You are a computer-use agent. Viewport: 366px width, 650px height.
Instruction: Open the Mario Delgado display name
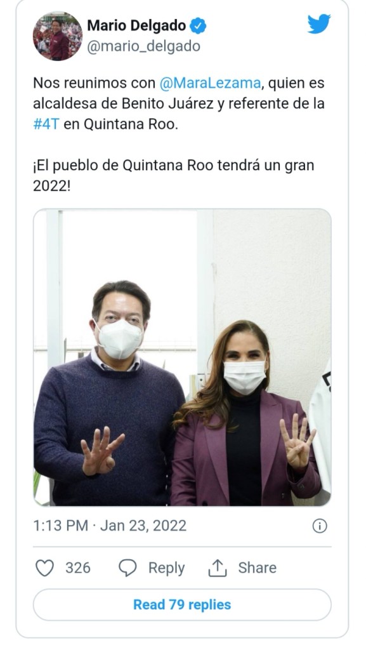click(136, 26)
